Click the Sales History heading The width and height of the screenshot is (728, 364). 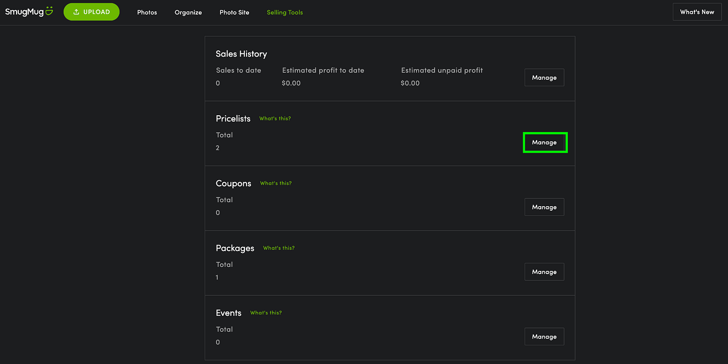tap(241, 54)
